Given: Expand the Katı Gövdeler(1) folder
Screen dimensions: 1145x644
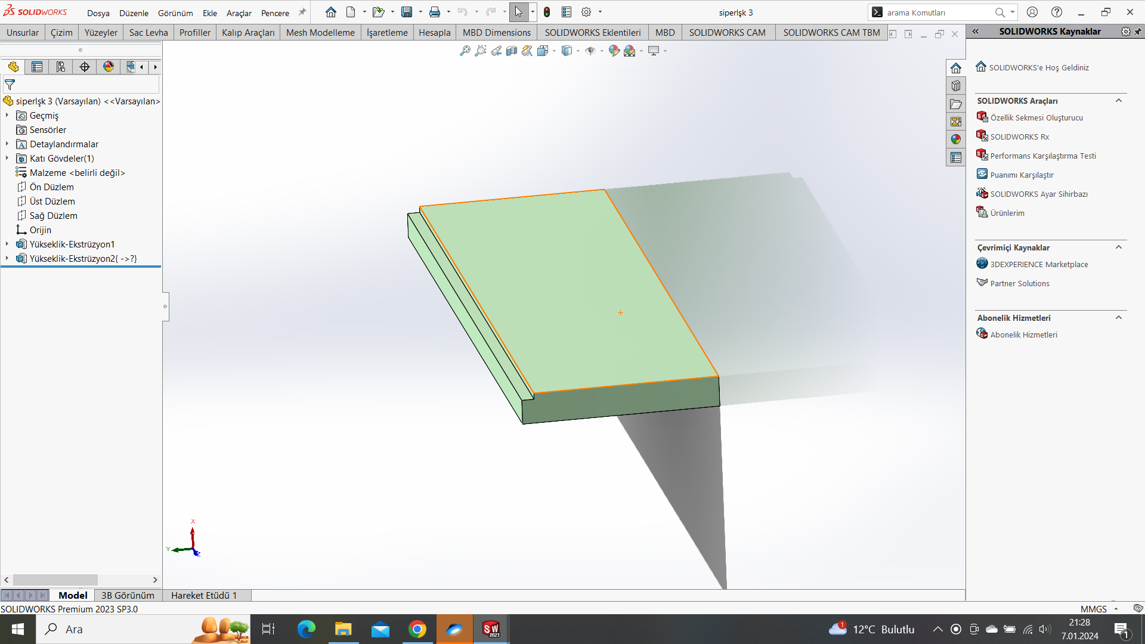Looking at the screenshot, I should click(7, 158).
